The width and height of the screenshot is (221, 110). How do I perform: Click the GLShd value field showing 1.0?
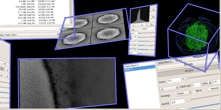pos(178,102)
